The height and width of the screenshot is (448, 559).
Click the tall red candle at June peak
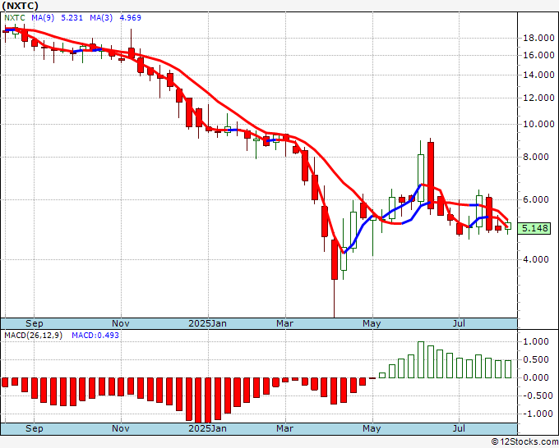[431, 176]
